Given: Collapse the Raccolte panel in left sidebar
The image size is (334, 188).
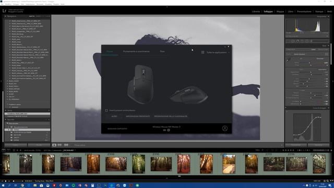Looking at the screenshot, I should (6, 120).
